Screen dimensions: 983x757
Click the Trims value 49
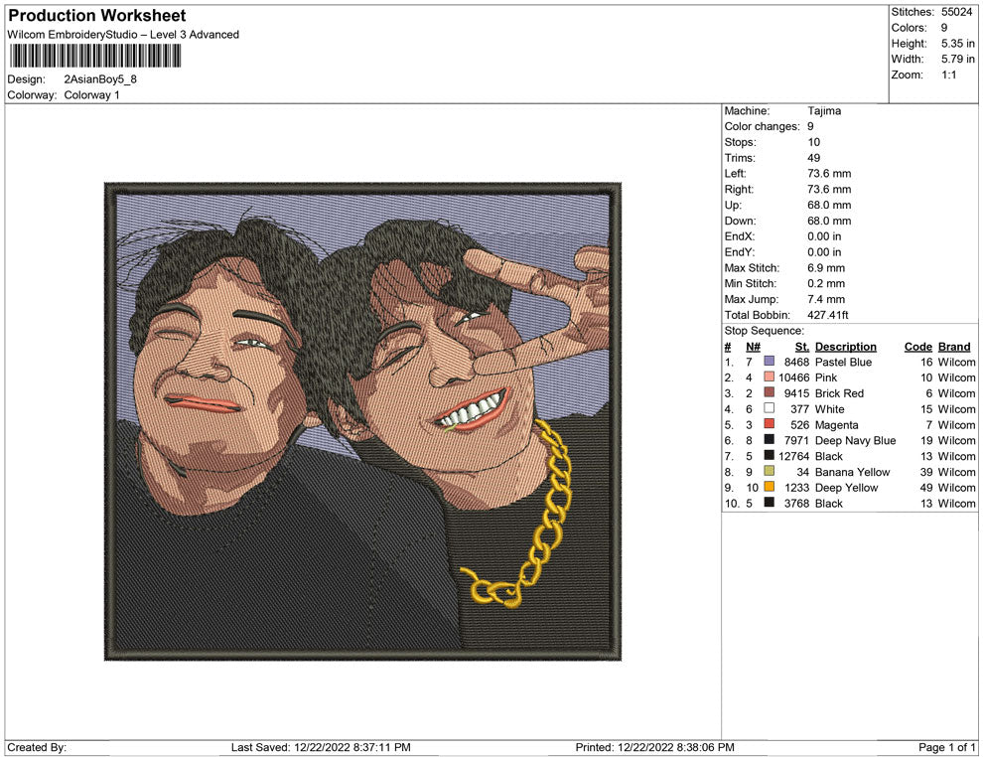tap(814, 158)
